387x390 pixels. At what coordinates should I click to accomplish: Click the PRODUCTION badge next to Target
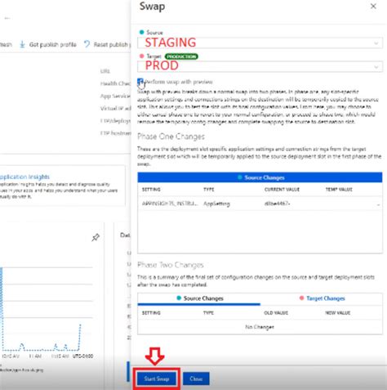[x=181, y=56]
